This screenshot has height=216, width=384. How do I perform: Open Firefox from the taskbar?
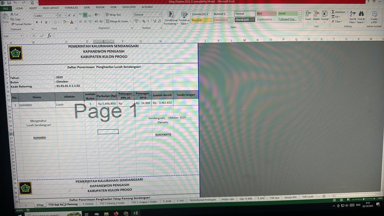116,214
